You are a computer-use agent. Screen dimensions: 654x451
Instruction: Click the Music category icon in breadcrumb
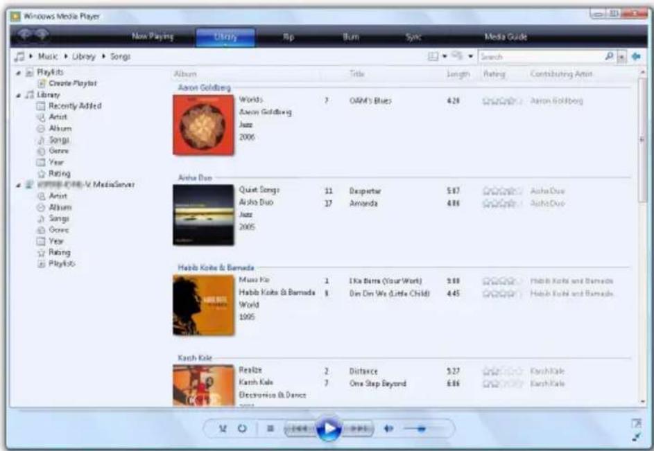(x=19, y=56)
